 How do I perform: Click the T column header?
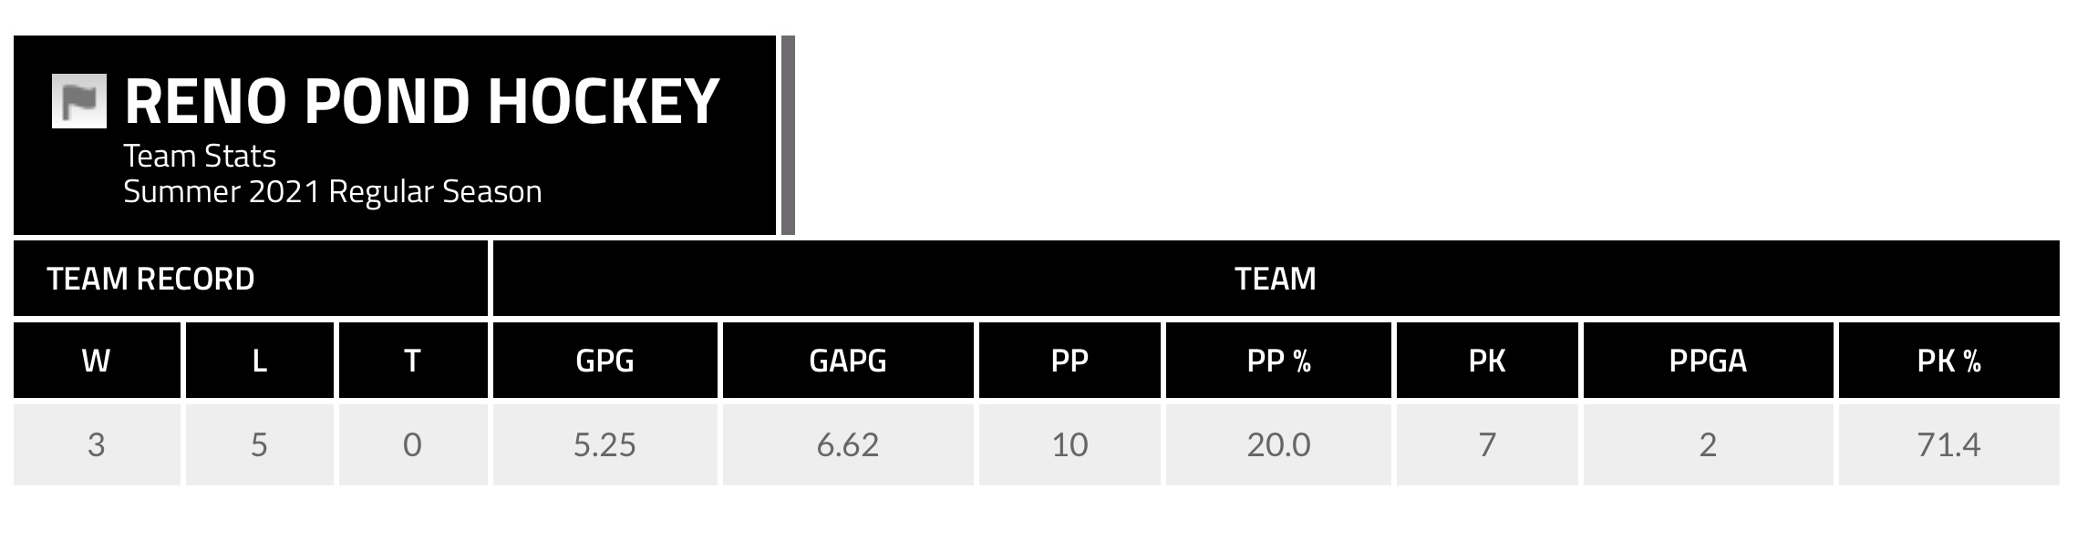(412, 361)
